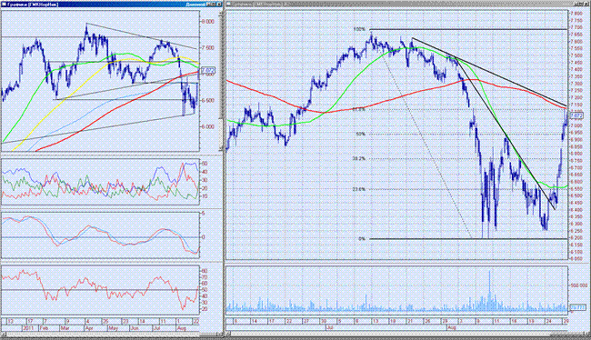Screen dimensions: 591x340
Task: Click 2011 on the left chart time axis
Action: [28, 328]
